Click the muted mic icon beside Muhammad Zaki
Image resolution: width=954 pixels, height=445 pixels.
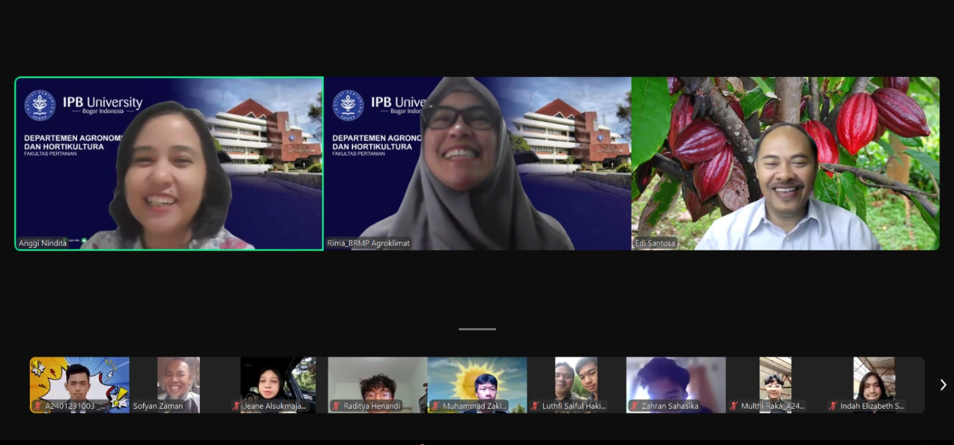[x=436, y=406]
